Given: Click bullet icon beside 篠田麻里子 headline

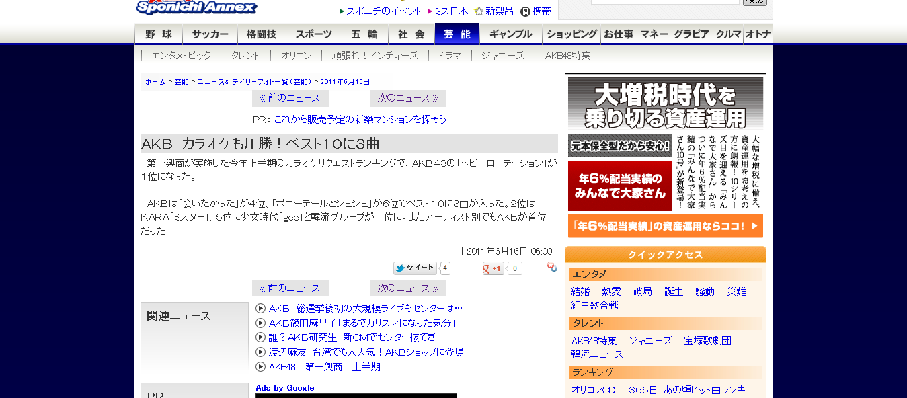Looking at the screenshot, I should tap(261, 323).
